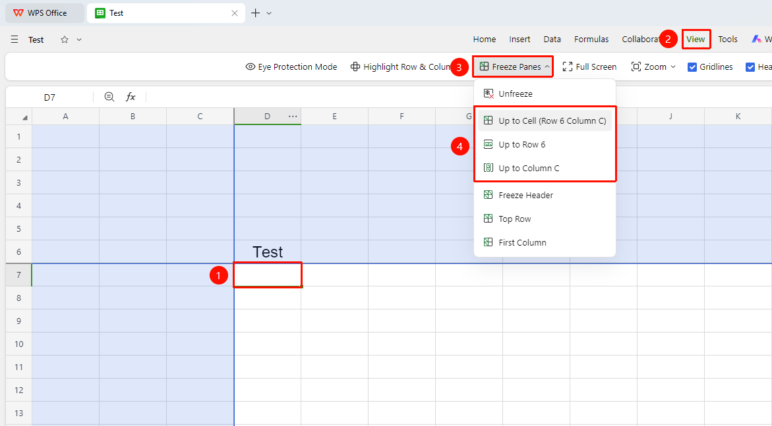Viewport: 772px width, 426px height.
Task: Select column B header
Action: point(133,117)
